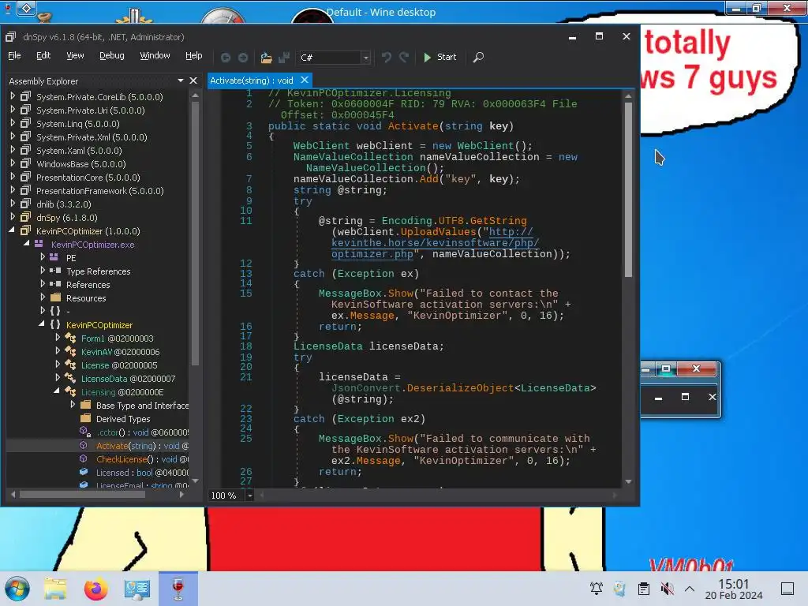Screen dimensions: 808x606
Task: Expand System.Private.Uri (5.0.0.0) node
Action: coord(13,110)
